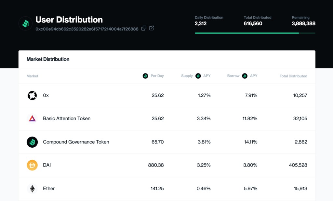Click 0x total distributed 10,257

click(x=300, y=95)
